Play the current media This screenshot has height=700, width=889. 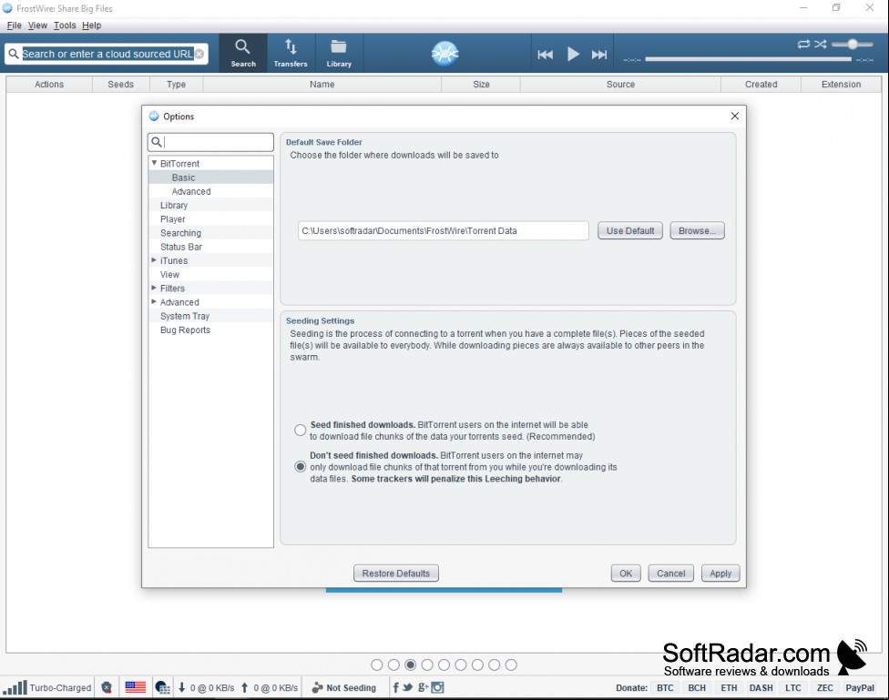(573, 54)
